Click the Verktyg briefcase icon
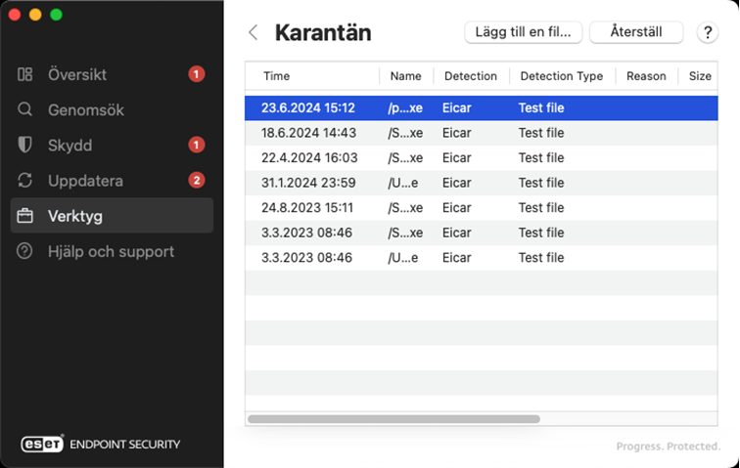This screenshot has height=468, width=740. point(24,216)
